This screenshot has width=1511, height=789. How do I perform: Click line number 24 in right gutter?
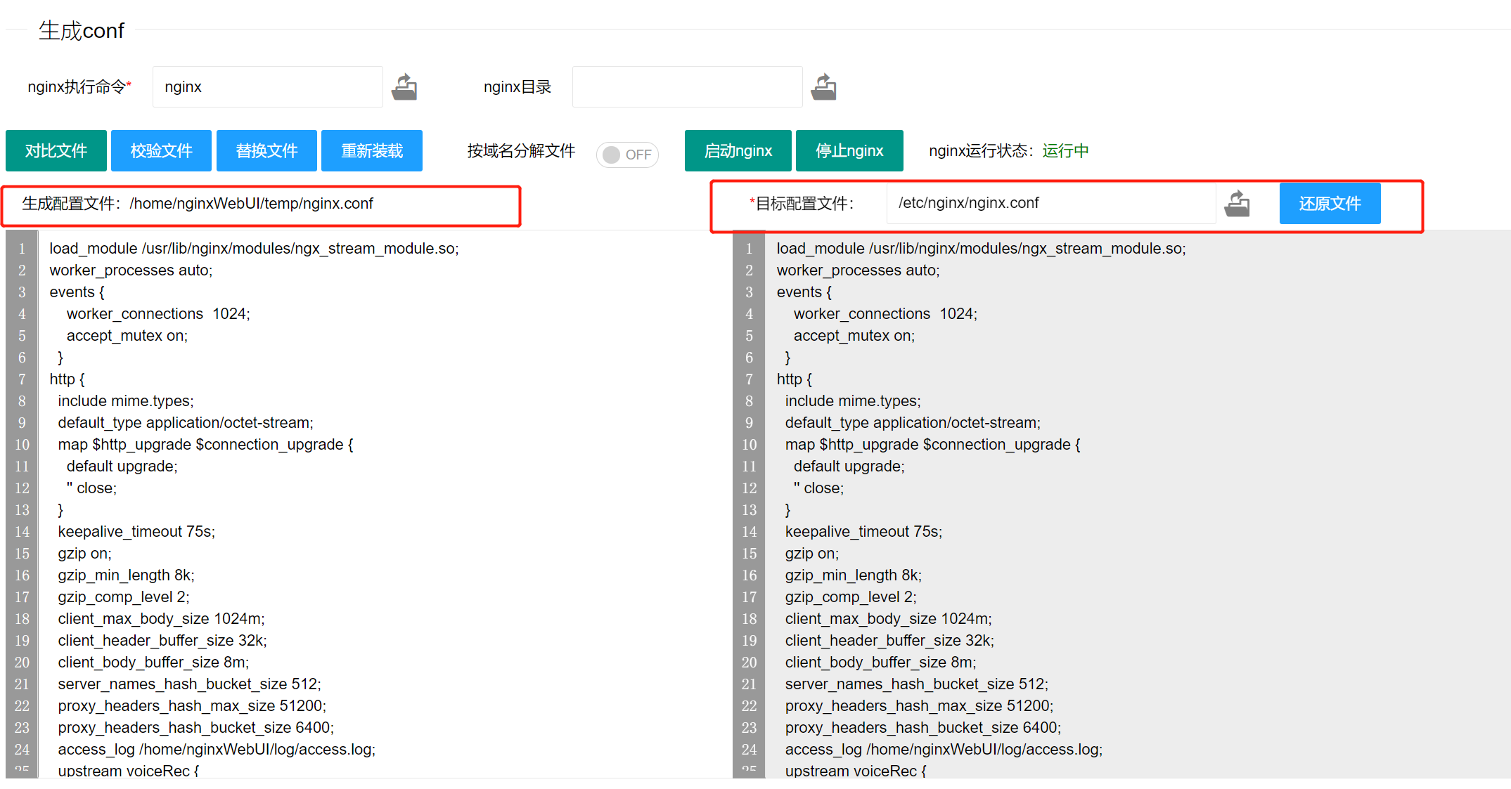tap(749, 750)
